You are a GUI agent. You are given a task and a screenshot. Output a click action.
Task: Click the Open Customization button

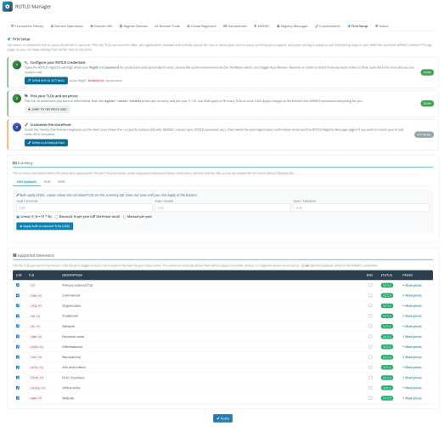click(x=46, y=143)
